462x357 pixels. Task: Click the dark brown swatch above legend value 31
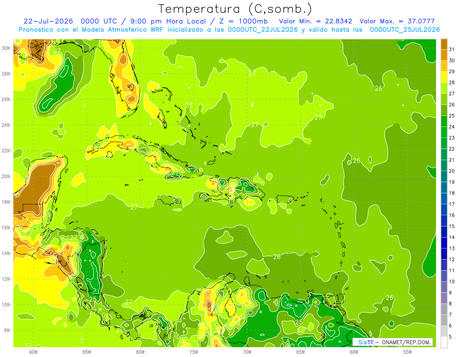pyautogui.click(x=444, y=44)
